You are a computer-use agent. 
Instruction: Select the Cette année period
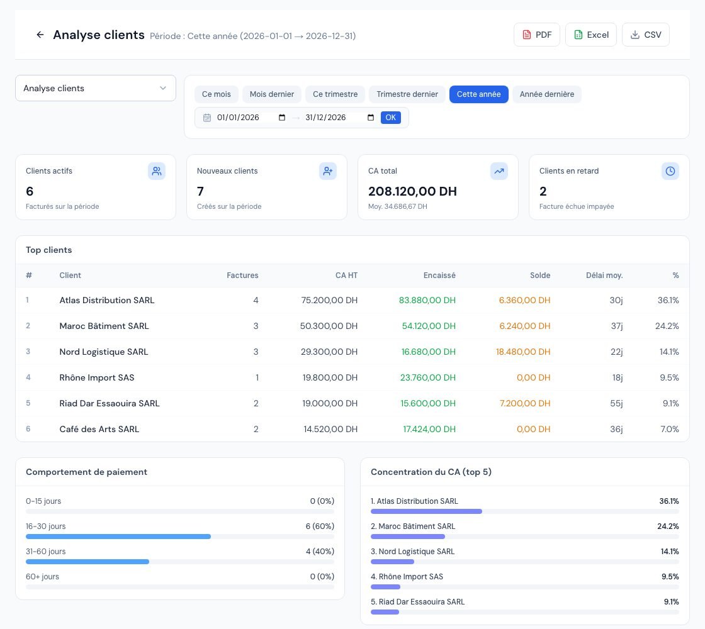point(478,94)
